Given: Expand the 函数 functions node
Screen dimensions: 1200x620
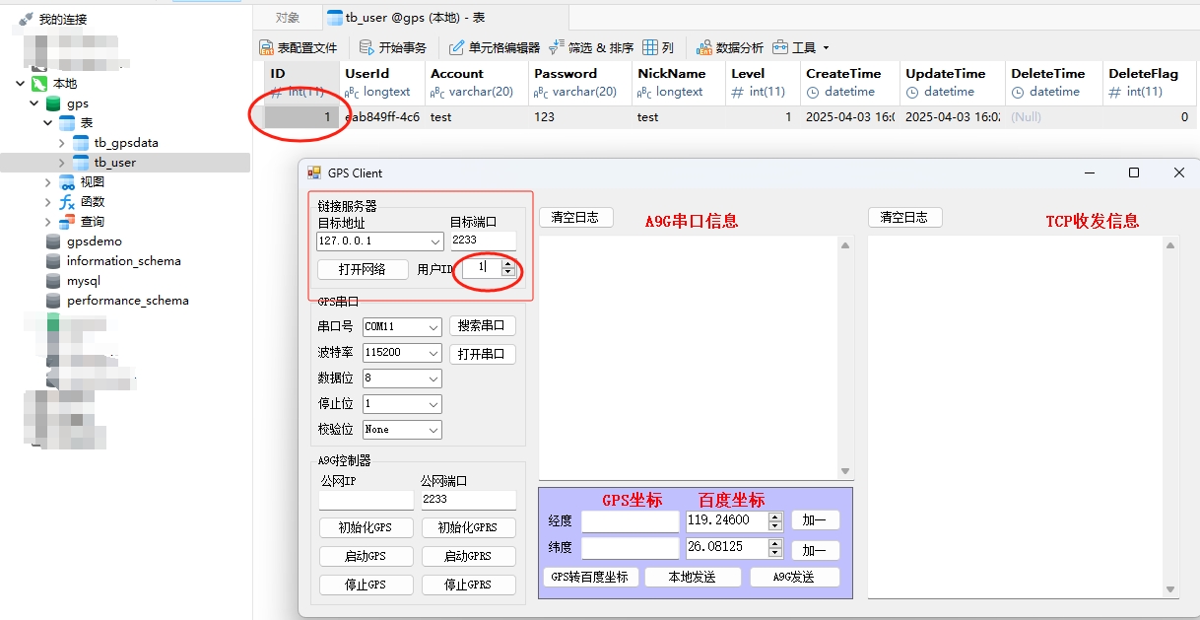Looking at the screenshot, I should (x=48, y=202).
